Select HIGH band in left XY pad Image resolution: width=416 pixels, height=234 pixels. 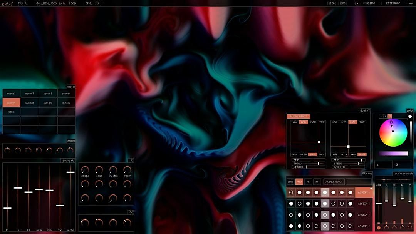pos(312,122)
